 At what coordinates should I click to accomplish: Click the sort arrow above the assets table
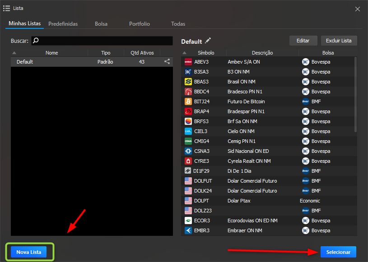(185, 53)
